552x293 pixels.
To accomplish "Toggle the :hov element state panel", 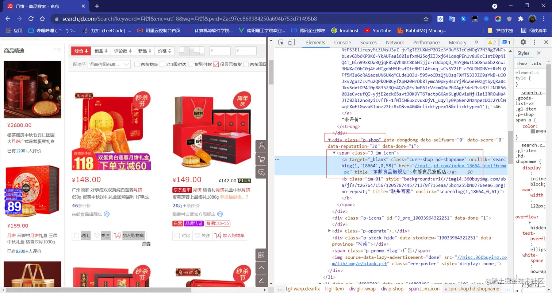I will (x=521, y=64).
